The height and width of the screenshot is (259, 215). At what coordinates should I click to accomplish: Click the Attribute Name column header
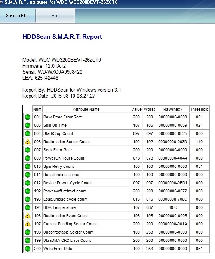click(x=86, y=109)
